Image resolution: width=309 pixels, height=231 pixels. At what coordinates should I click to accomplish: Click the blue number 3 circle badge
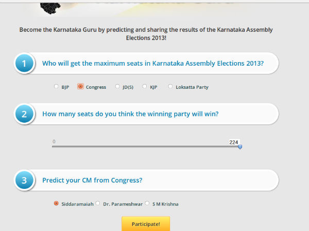pos(24,181)
